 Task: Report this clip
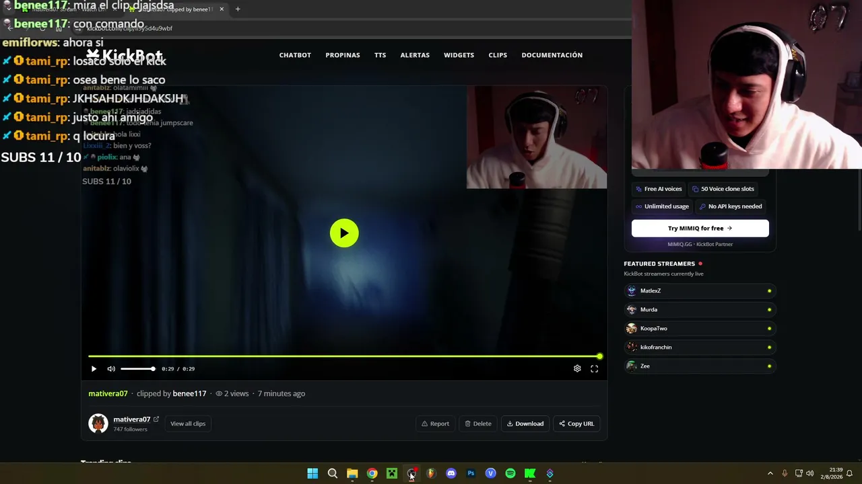tap(435, 424)
